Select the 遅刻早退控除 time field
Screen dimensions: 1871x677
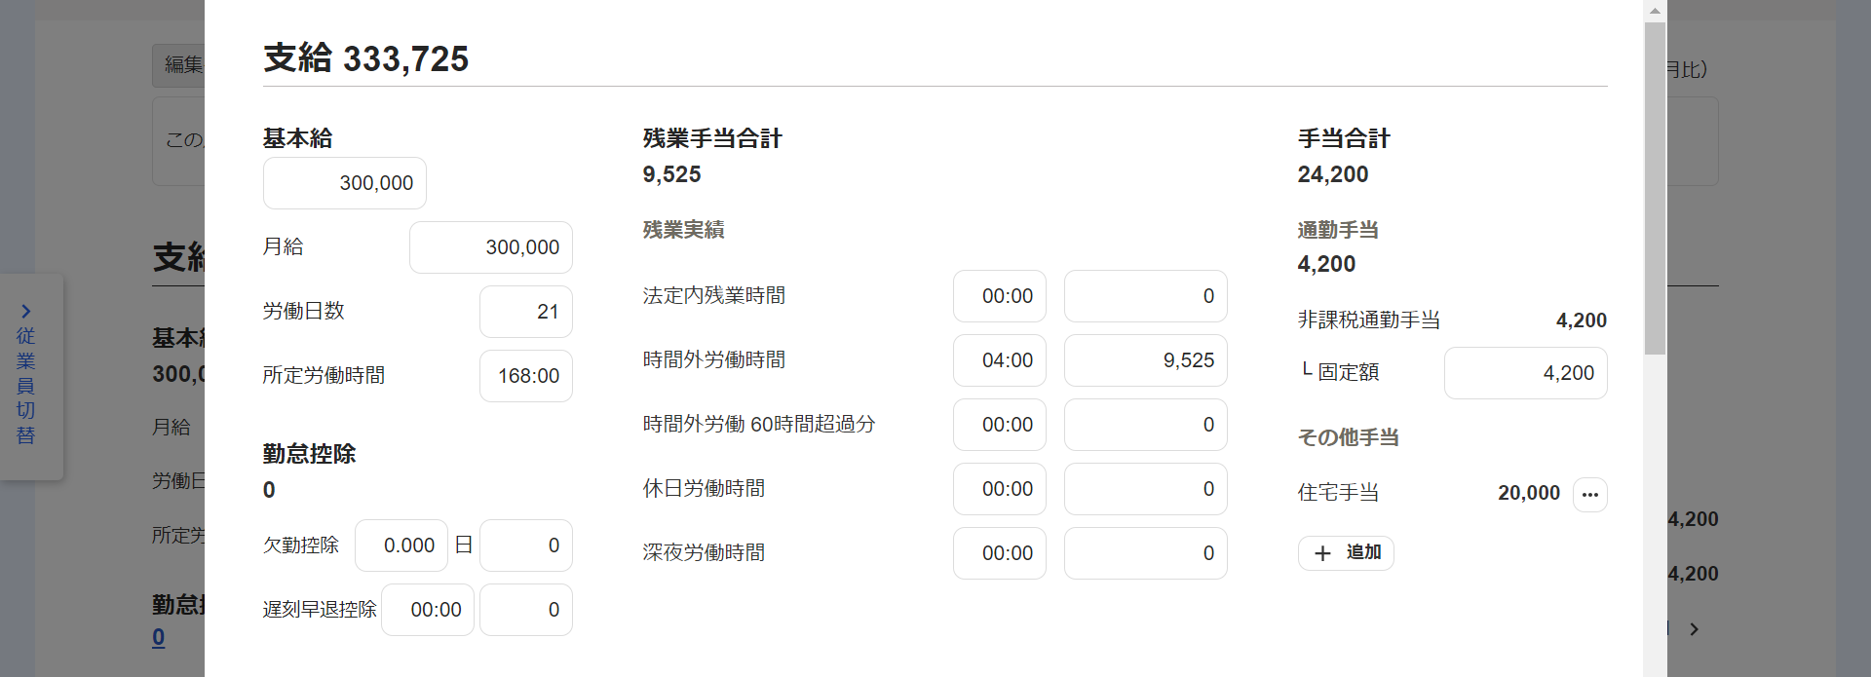click(428, 610)
